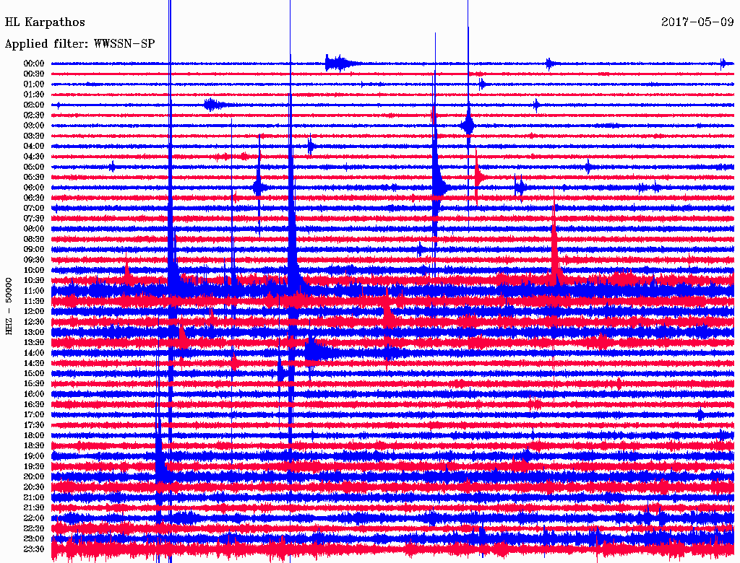Select the 14:00 time label
This screenshot has height=563, width=740.
pyautogui.click(x=34, y=353)
